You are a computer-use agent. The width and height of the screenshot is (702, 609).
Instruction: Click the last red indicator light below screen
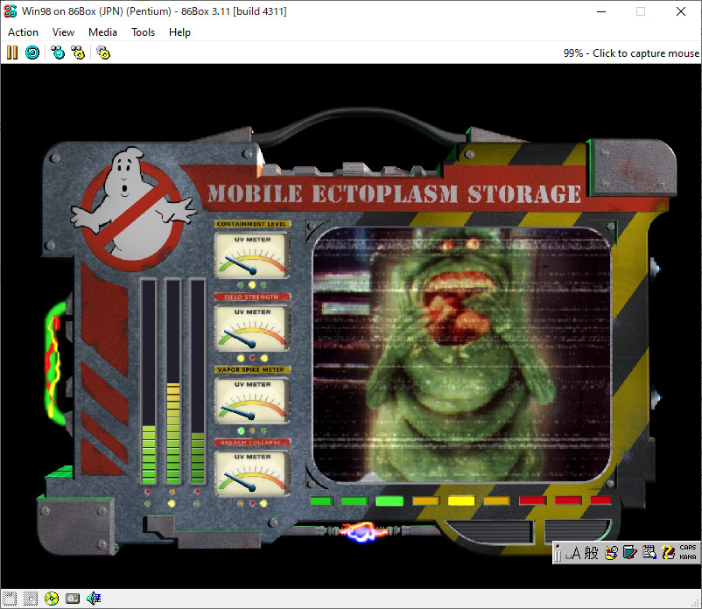tap(600, 500)
